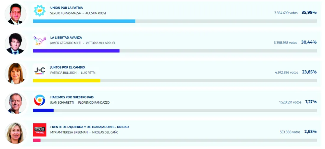325x149 pixels.
Task: Click the yellow Juntos por el Cambio bar
Action: click(x=67, y=81)
